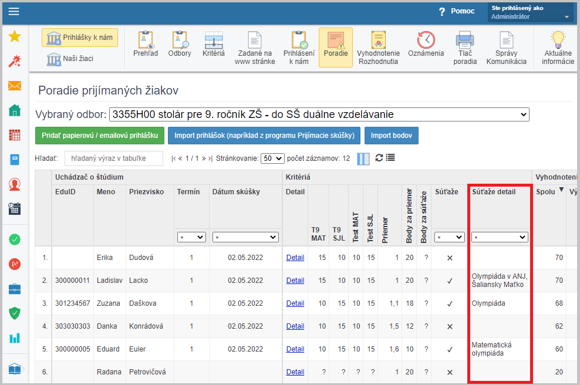Click the refresh table icon
This screenshot has height=385, width=580.
(x=379, y=158)
